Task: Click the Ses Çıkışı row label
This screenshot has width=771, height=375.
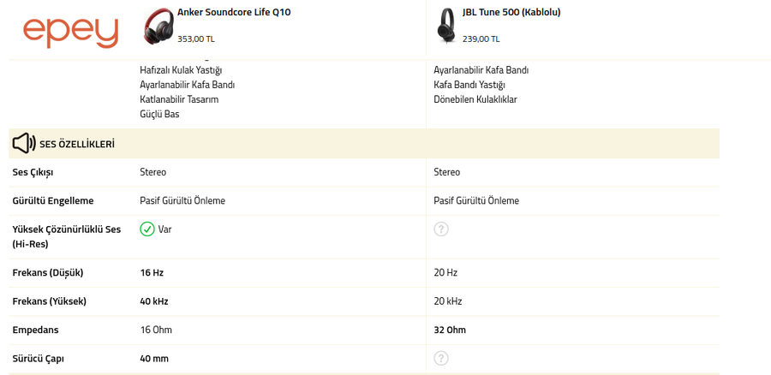Action: [33, 172]
